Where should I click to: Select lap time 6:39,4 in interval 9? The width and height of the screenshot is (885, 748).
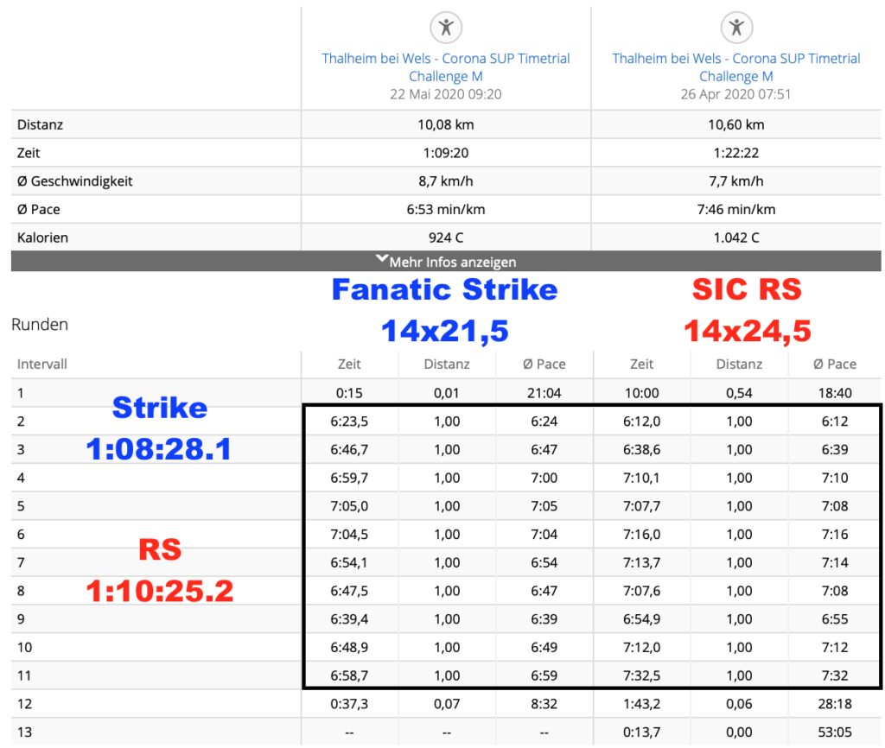(x=349, y=618)
